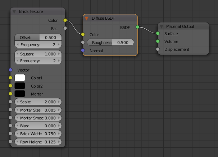Click the Squash 1.000 field
This screenshot has width=218, height=157.
pos(38,54)
